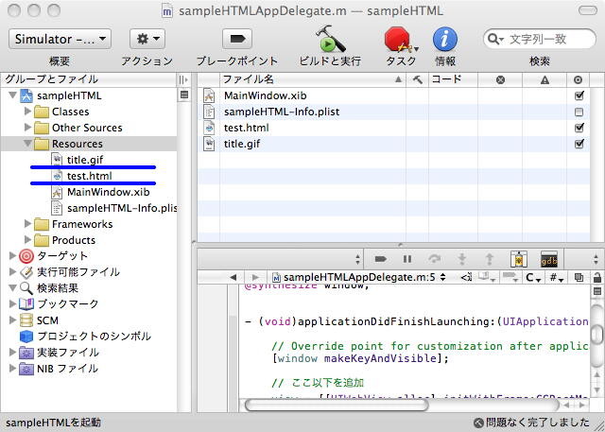The width and height of the screenshot is (605, 432).
Task: Open the gdb console icon
Action: 548,259
